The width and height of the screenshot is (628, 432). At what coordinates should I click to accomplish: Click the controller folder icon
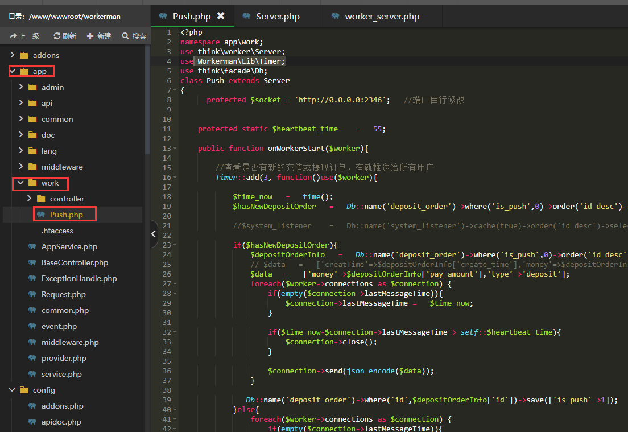pyautogui.click(x=42, y=199)
